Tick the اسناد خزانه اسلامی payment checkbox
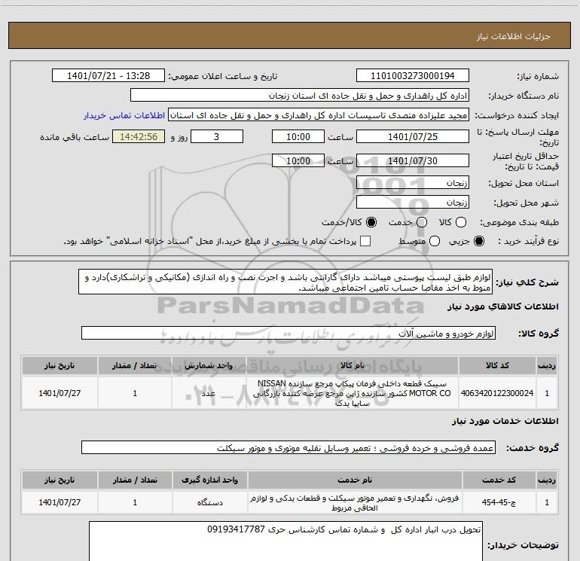 coord(365,241)
